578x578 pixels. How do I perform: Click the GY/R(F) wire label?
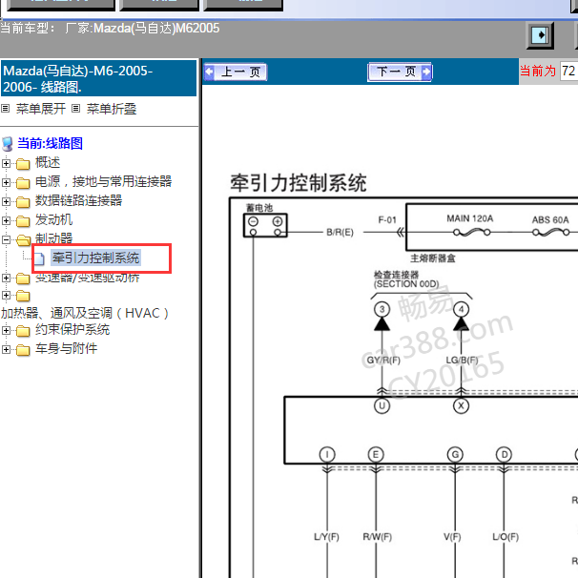click(382, 361)
